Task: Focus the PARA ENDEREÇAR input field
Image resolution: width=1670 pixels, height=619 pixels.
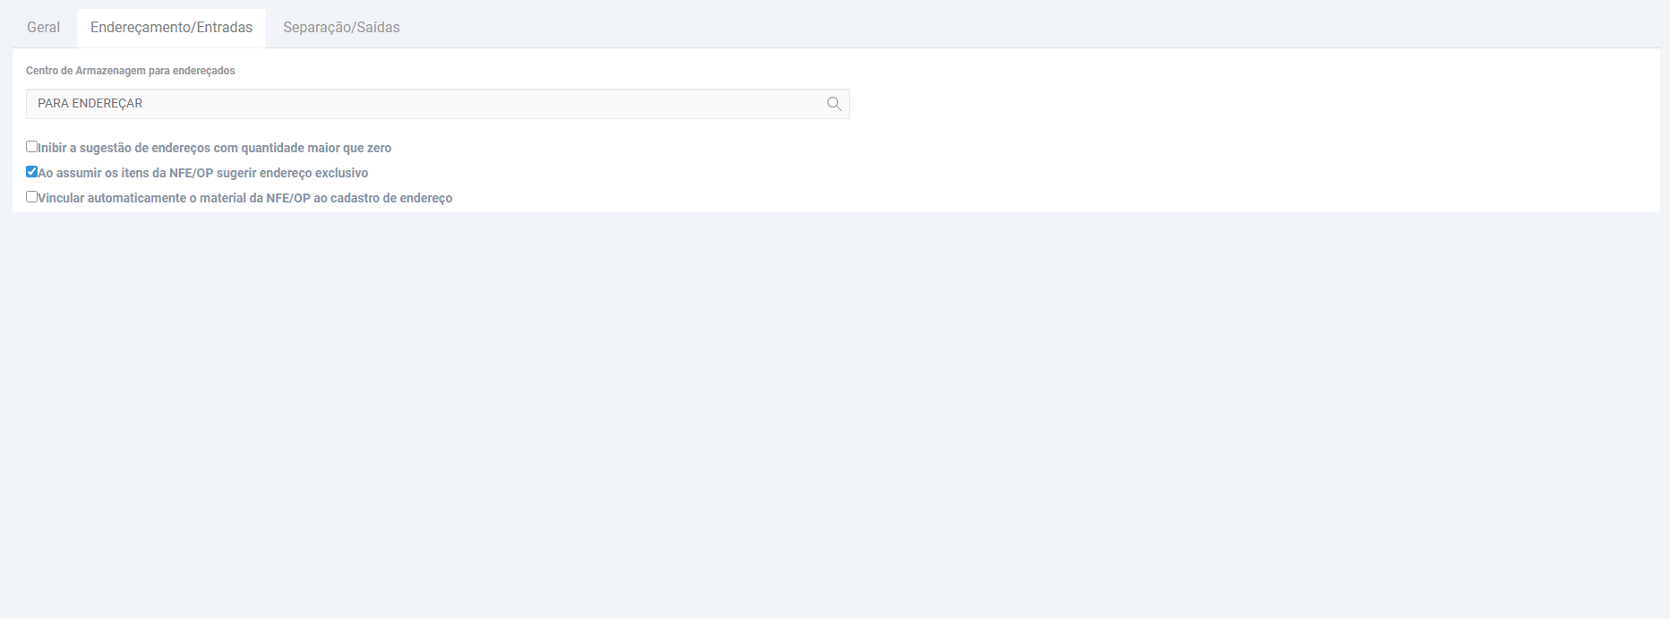Action: point(437,104)
